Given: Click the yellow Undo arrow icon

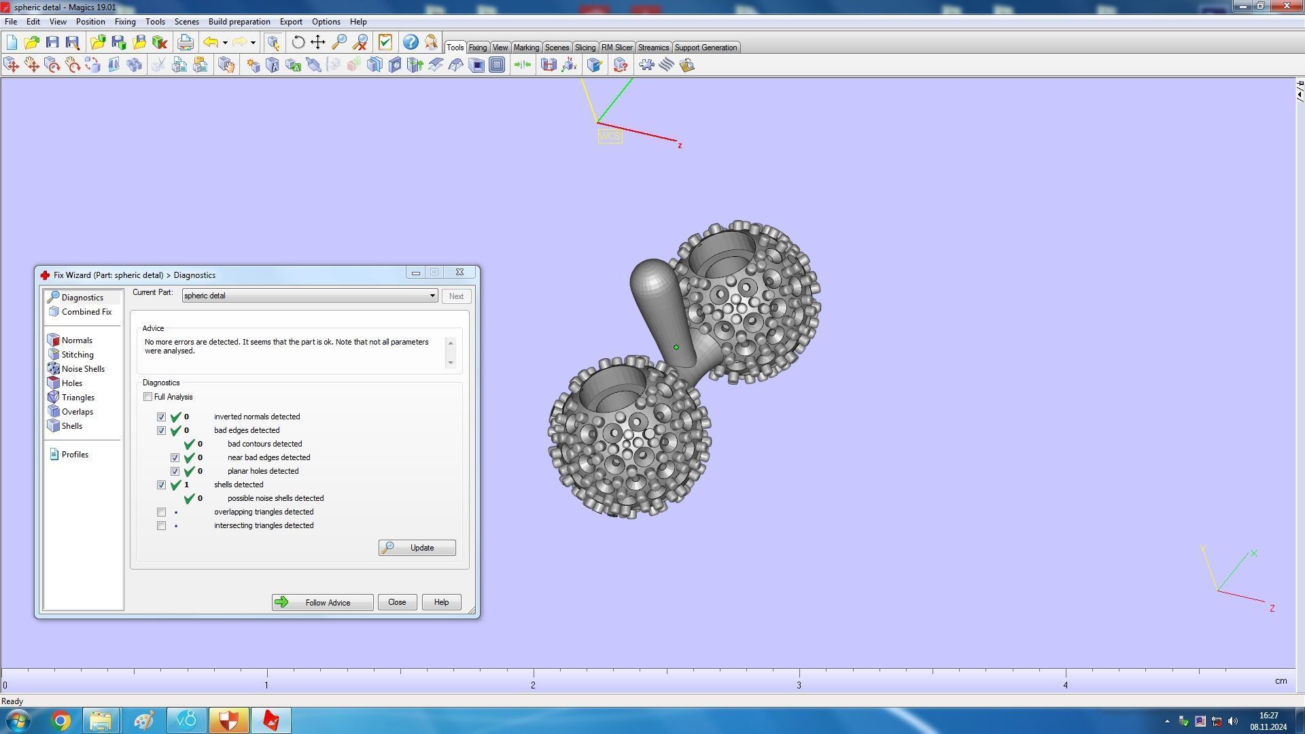Looking at the screenshot, I should 211,42.
